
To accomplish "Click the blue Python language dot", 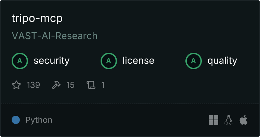I will 16,120.
